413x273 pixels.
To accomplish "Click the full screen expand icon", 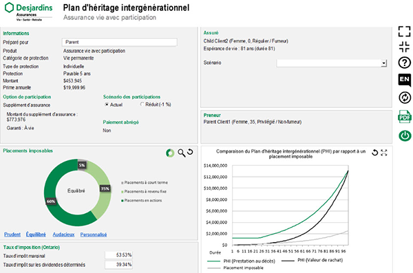I will coord(404,32).
